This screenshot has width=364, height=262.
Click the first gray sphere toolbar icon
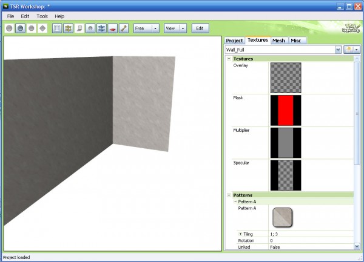10,28
